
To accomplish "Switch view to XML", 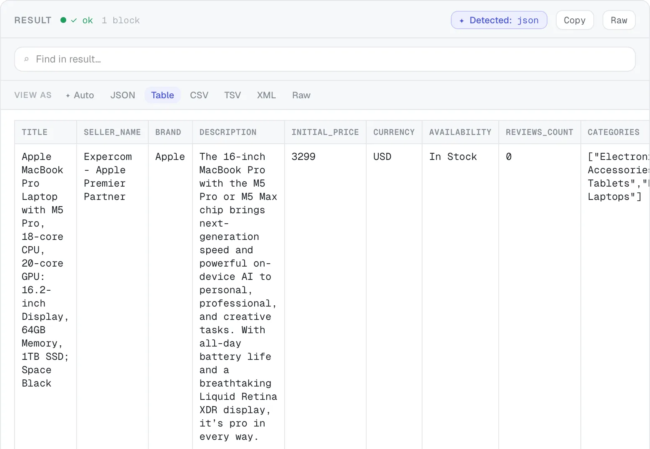I will (x=266, y=95).
